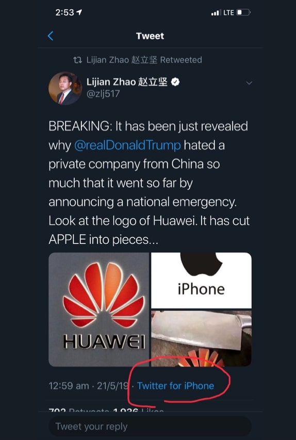Screen dimensions: 296x440
Task: Tap the location arrow beside the clock
Action: tap(79, 12)
